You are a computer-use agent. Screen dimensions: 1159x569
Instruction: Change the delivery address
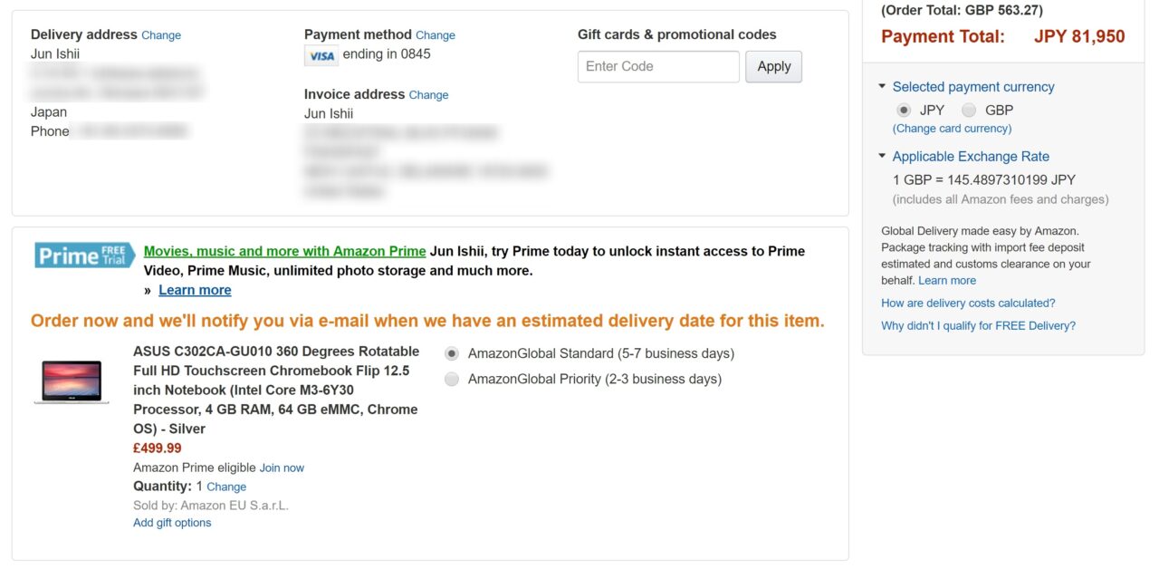161,35
